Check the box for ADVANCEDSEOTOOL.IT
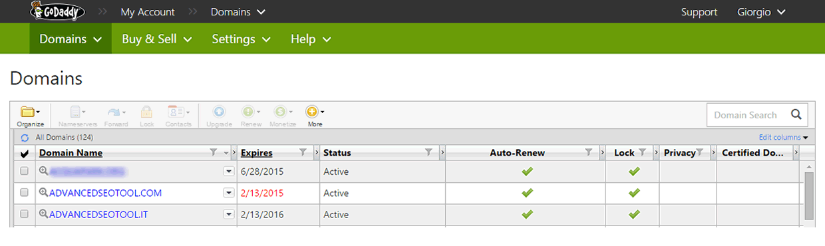 [25, 214]
